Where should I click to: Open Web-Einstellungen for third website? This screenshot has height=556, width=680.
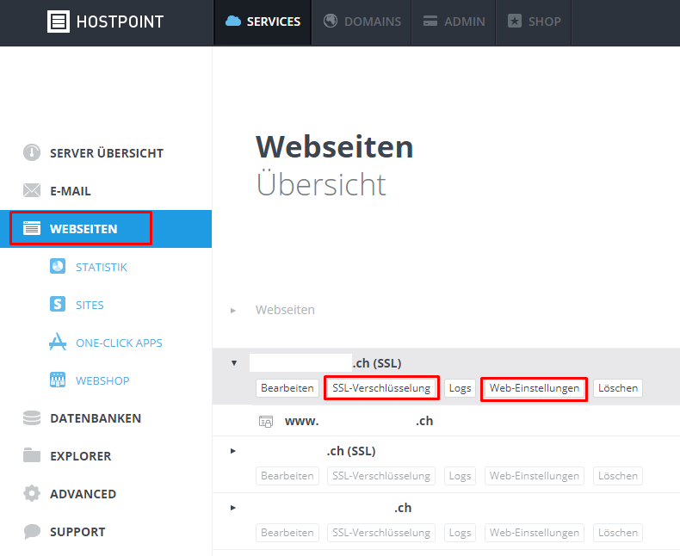(535, 533)
